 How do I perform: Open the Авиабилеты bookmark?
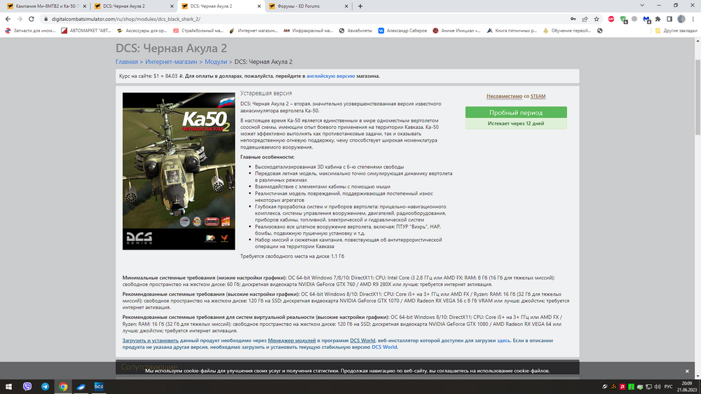(x=355, y=31)
